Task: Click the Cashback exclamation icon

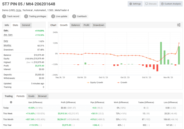Action: [74, 16]
